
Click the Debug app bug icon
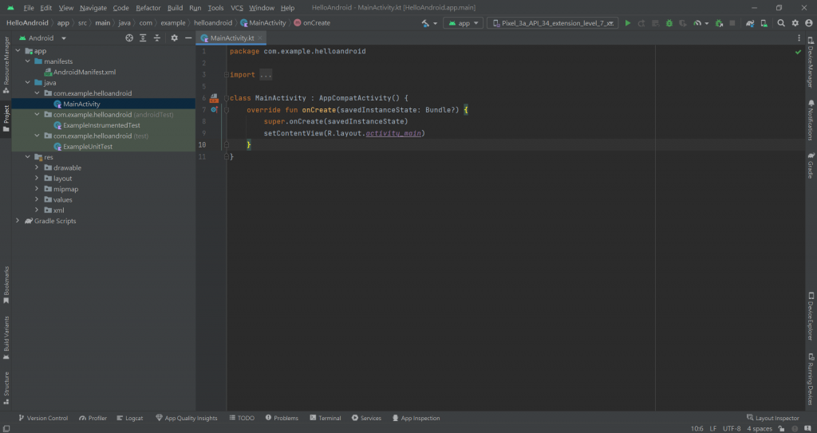[669, 23]
